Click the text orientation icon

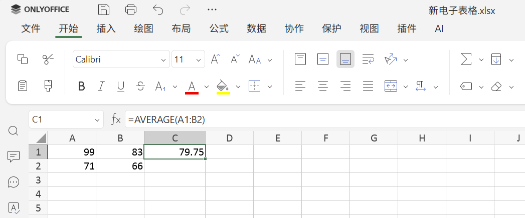[391, 59]
